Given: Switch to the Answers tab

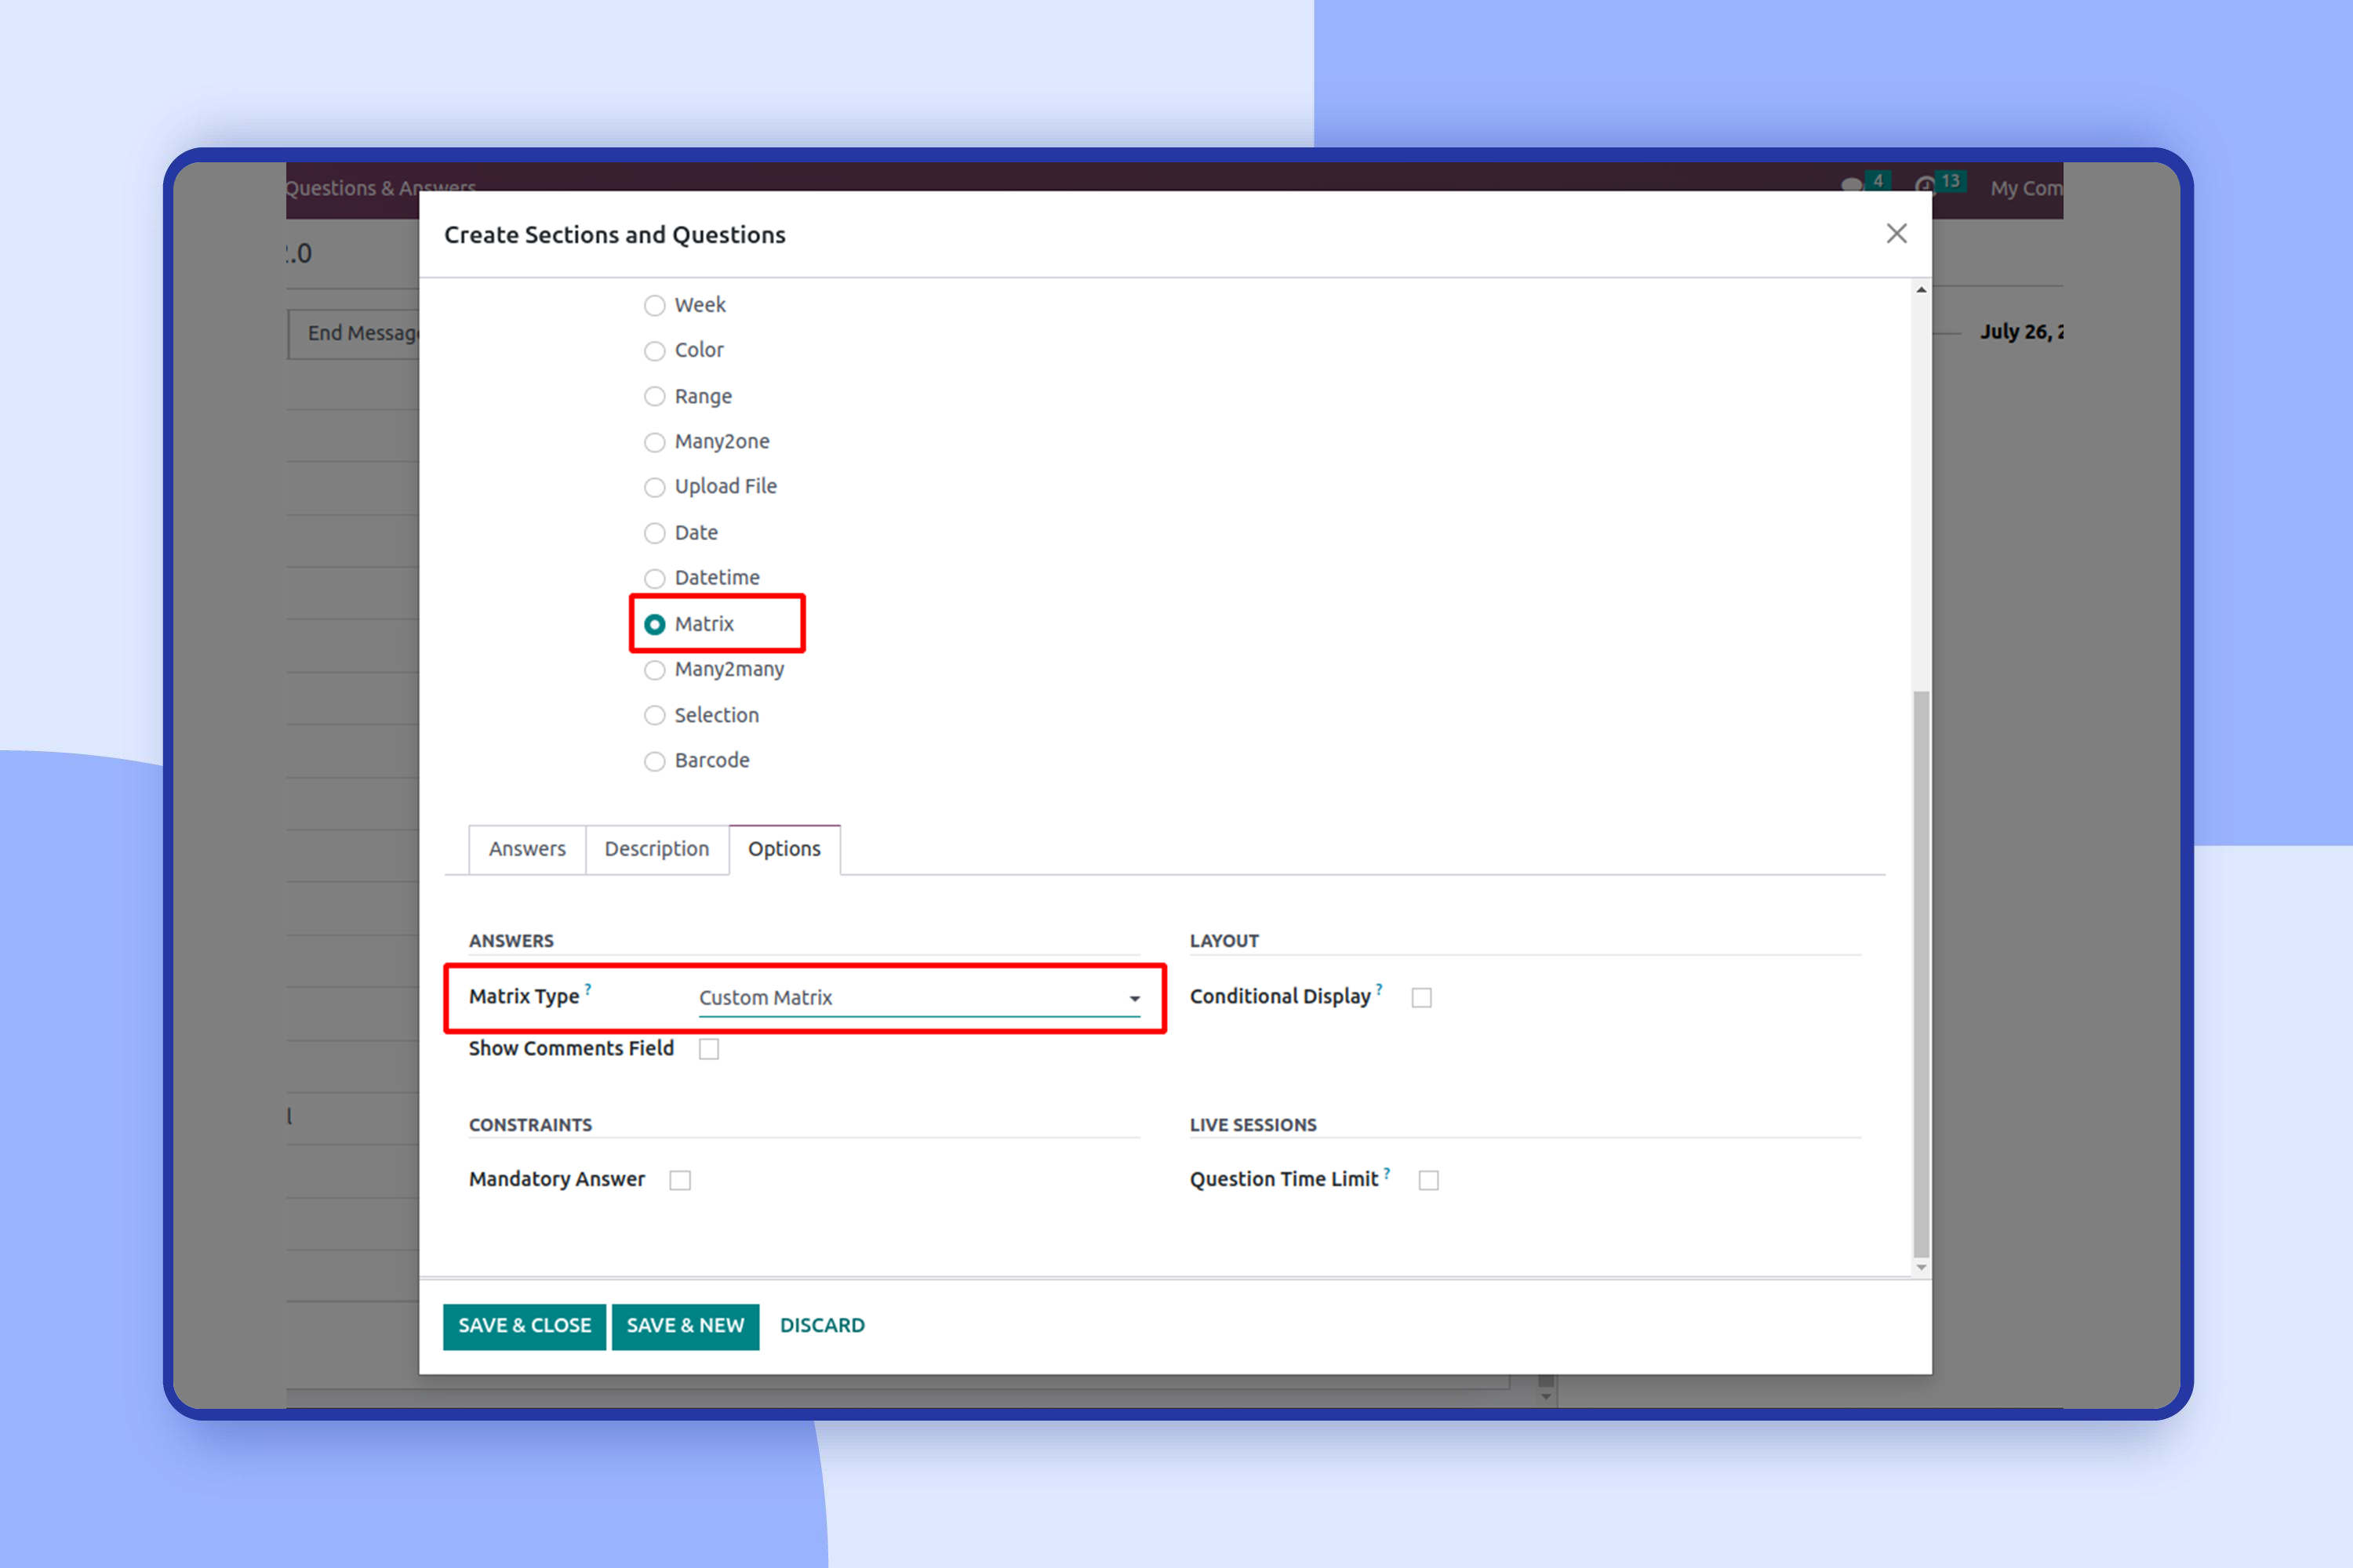Looking at the screenshot, I should (527, 849).
